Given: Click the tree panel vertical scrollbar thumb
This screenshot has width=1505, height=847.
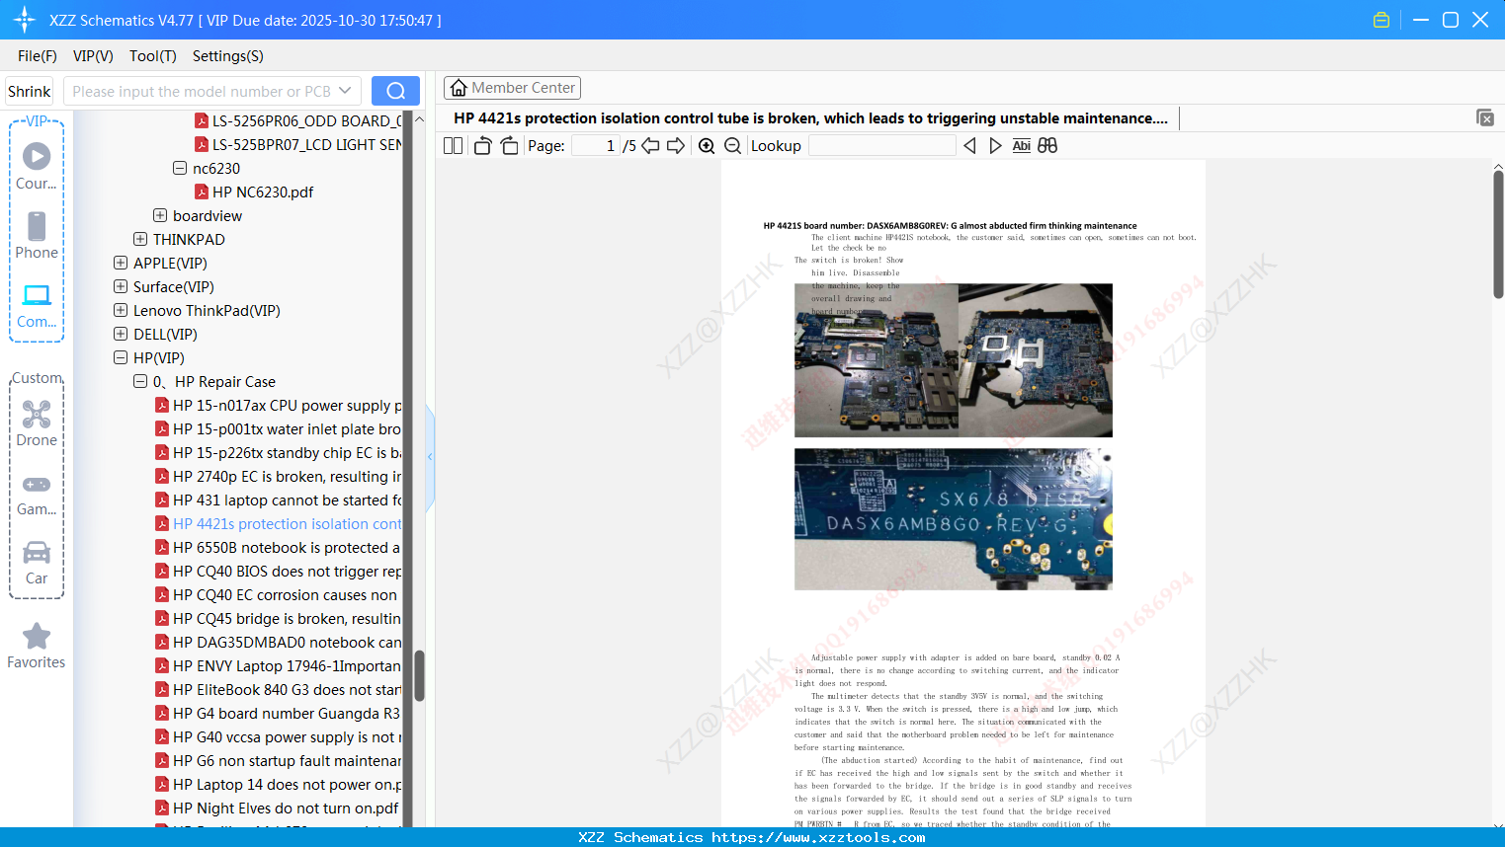Looking at the screenshot, I should (419, 675).
